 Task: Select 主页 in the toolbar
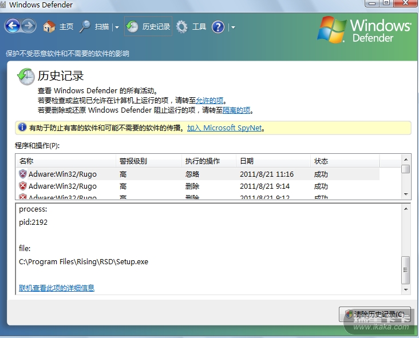pyautogui.click(x=66, y=27)
